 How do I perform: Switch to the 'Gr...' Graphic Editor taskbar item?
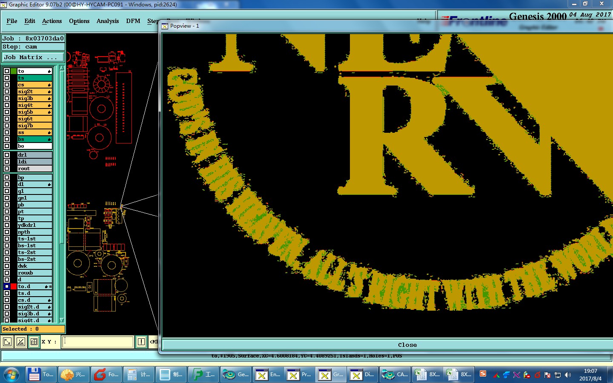[331, 374]
